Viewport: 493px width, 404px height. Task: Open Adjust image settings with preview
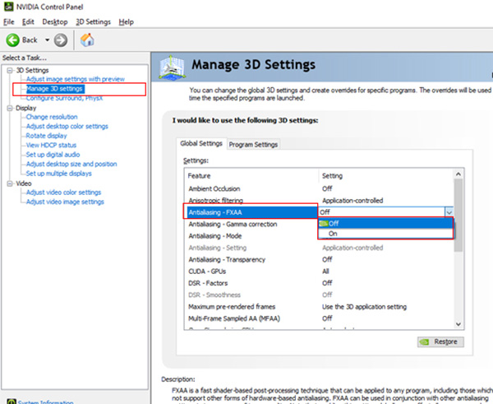(75, 79)
